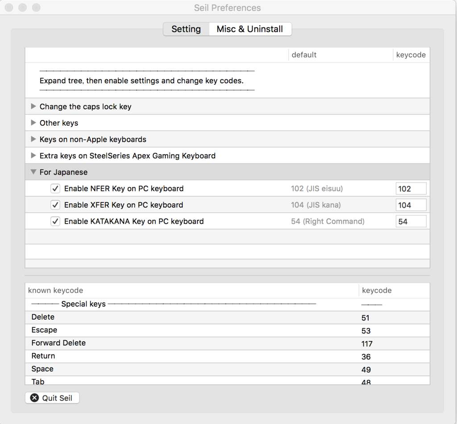Collapse the For Japanese section
Image resolution: width=457 pixels, height=424 pixels.
[33, 172]
